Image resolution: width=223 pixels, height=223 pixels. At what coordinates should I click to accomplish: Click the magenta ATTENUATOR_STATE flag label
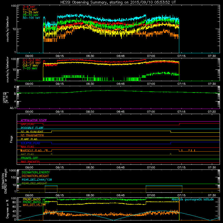(34, 120)
